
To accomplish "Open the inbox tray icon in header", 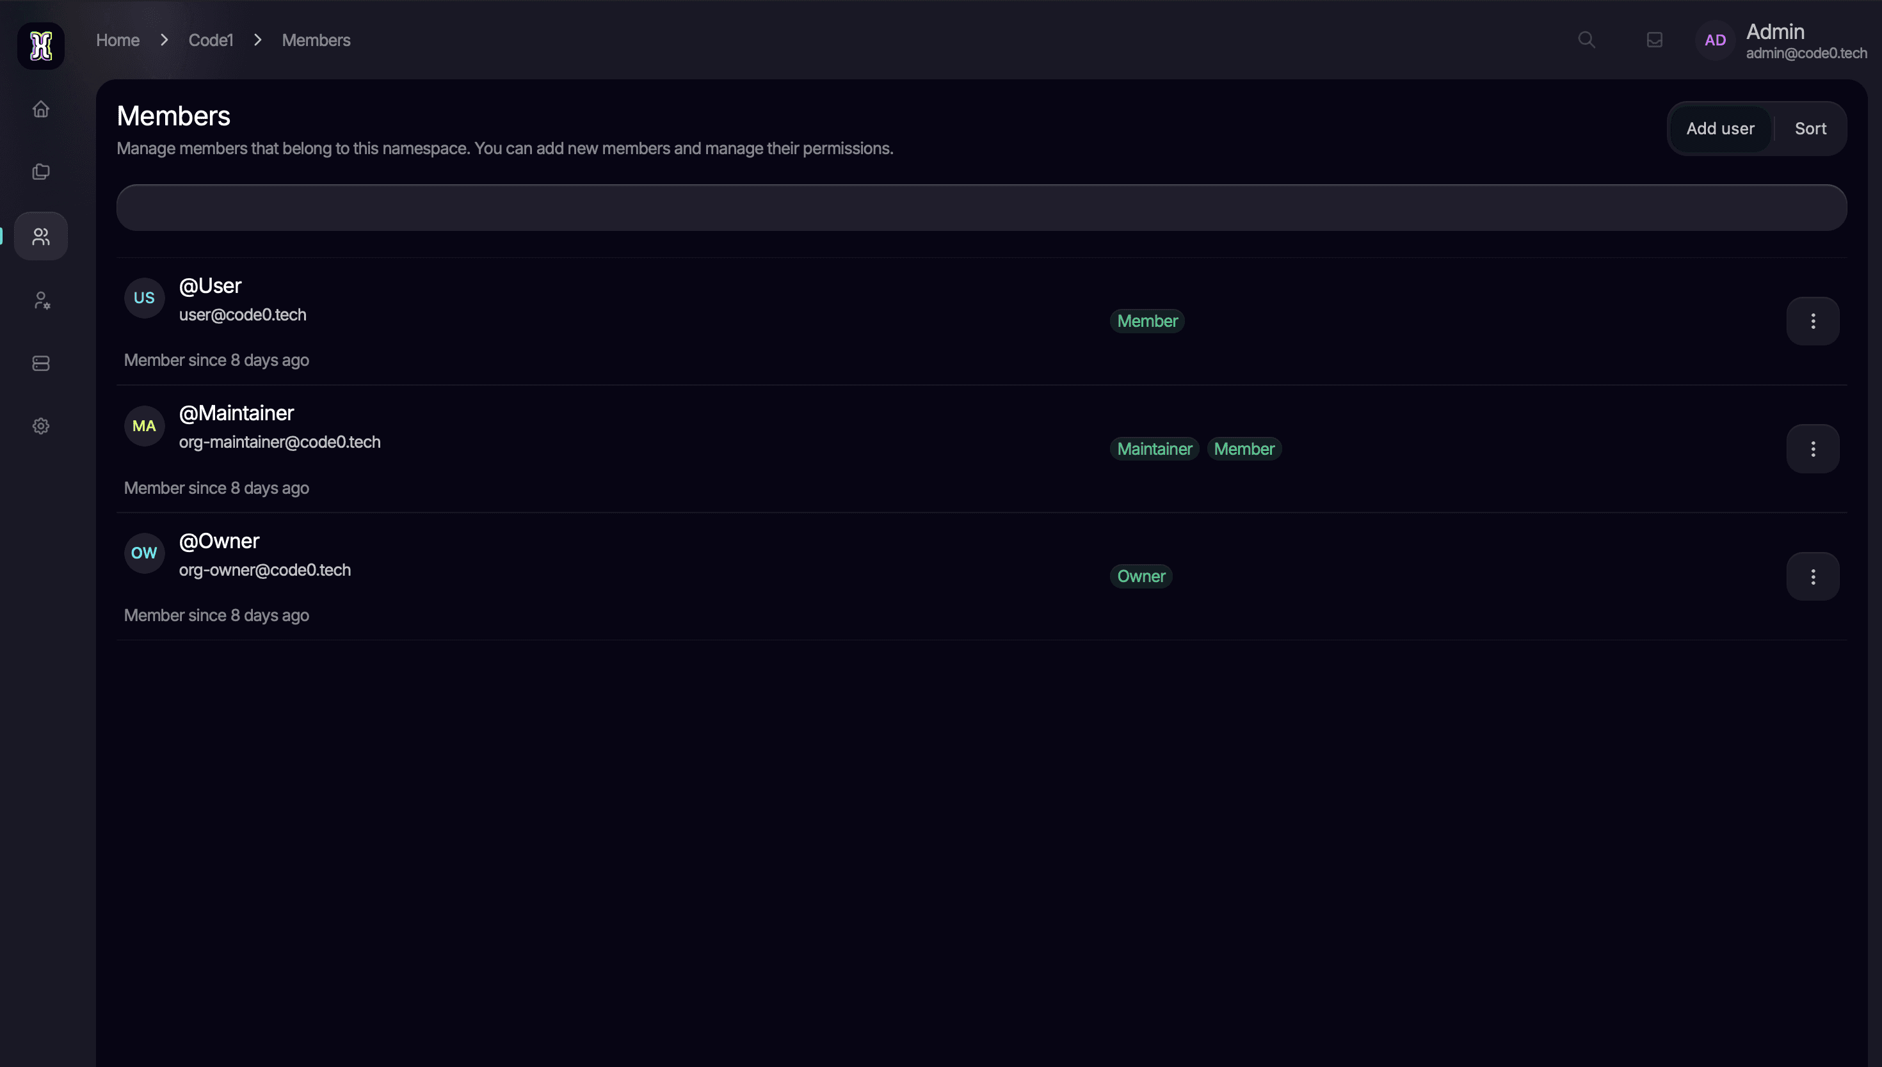I will (1654, 40).
